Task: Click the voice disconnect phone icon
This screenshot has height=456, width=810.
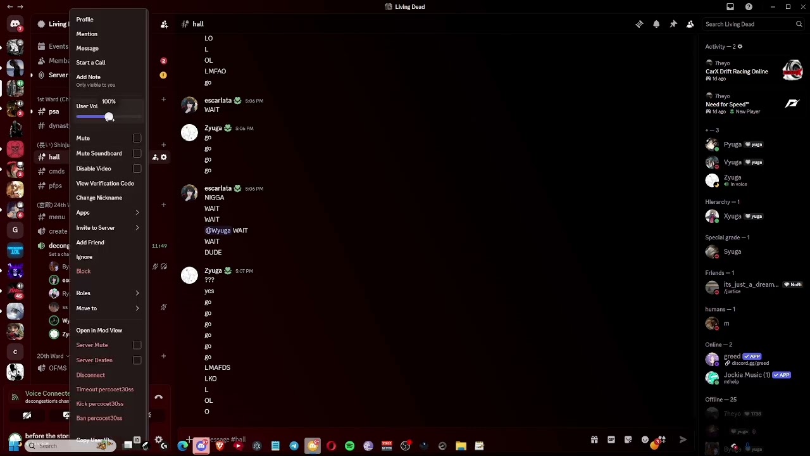Action: 158,397
